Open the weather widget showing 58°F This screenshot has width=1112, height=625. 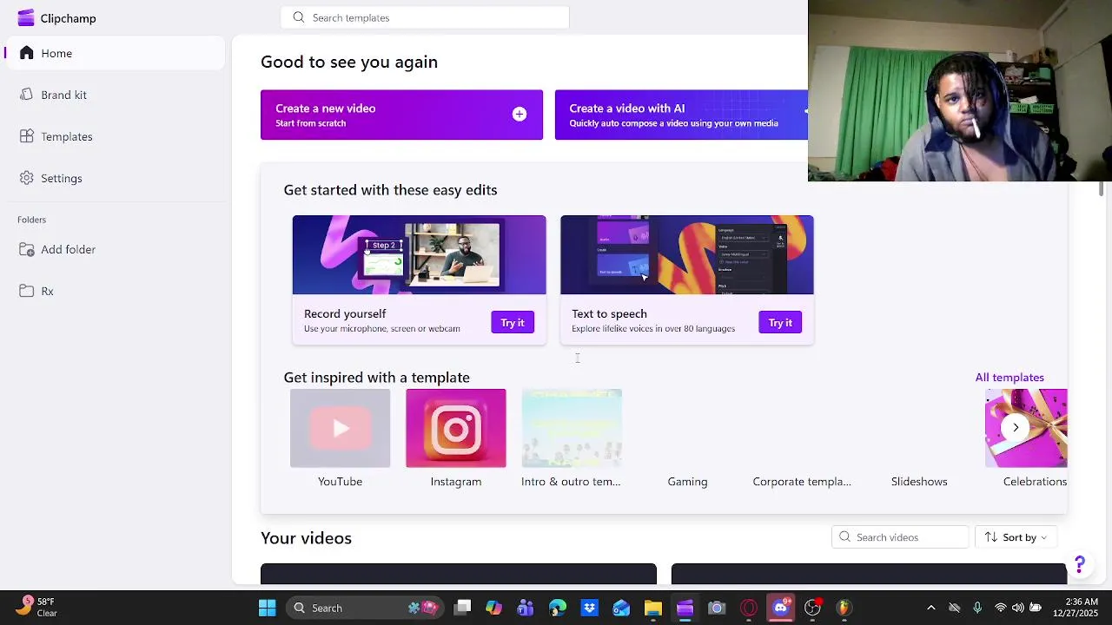[36, 607]
